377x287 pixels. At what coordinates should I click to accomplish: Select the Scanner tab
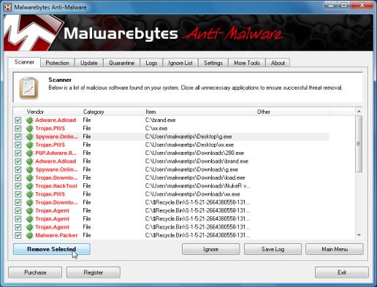point(24,62)
